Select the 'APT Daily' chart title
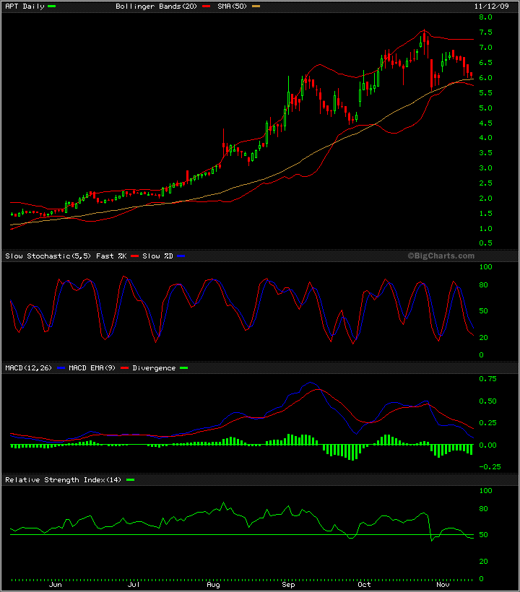 tap(25, 6)
